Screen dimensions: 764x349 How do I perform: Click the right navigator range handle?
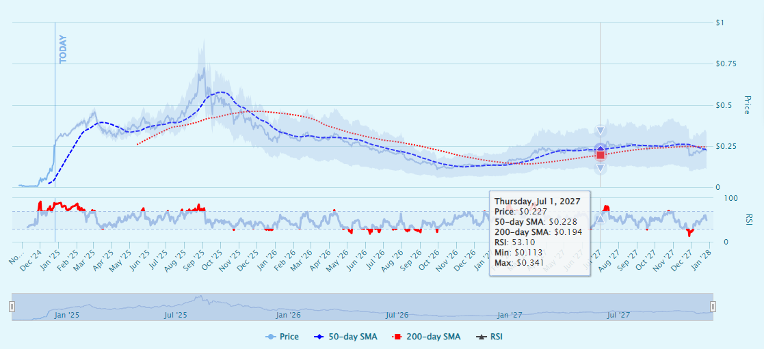(713, 307)
